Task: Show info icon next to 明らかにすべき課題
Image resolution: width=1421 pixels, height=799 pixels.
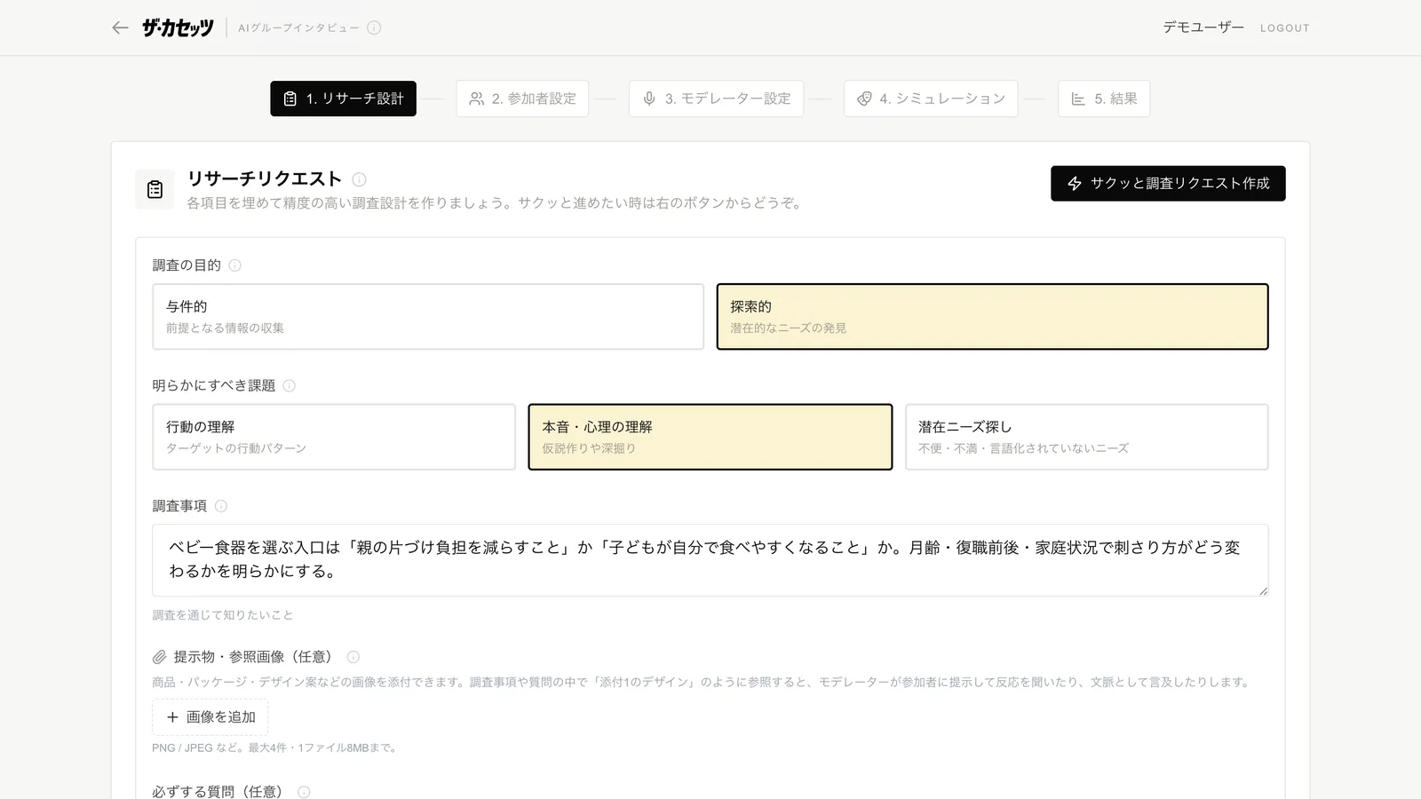Action: click(x=289, y=385)
